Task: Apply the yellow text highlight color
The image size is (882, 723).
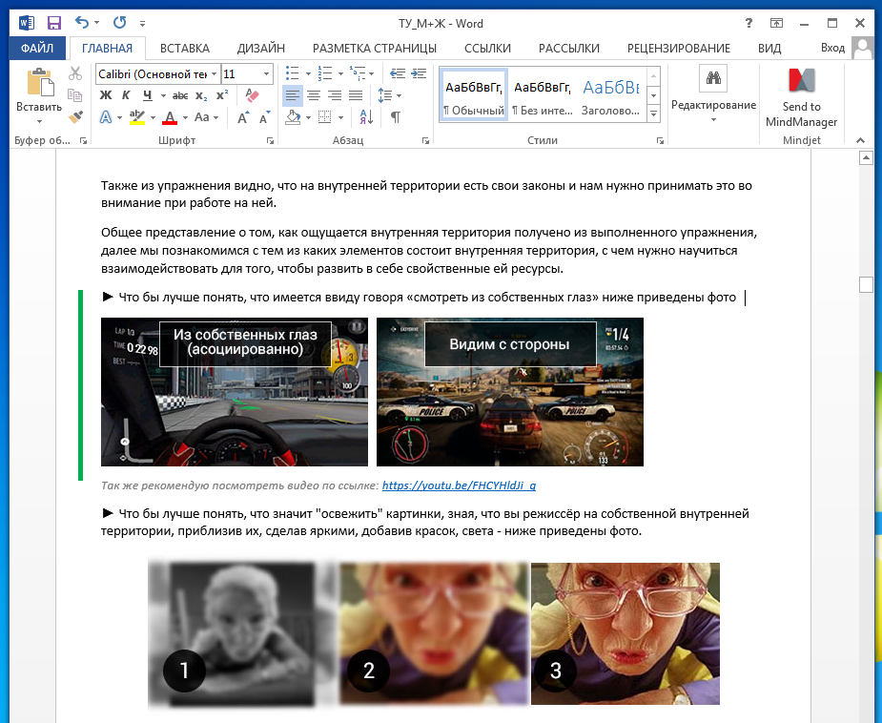Action: 136,117
